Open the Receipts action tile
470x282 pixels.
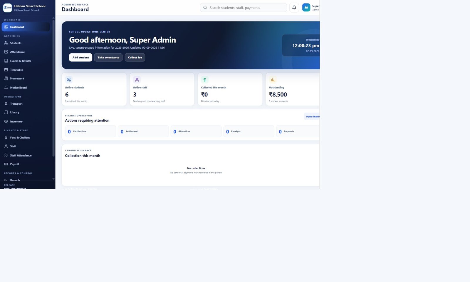(x=249, y=131)
